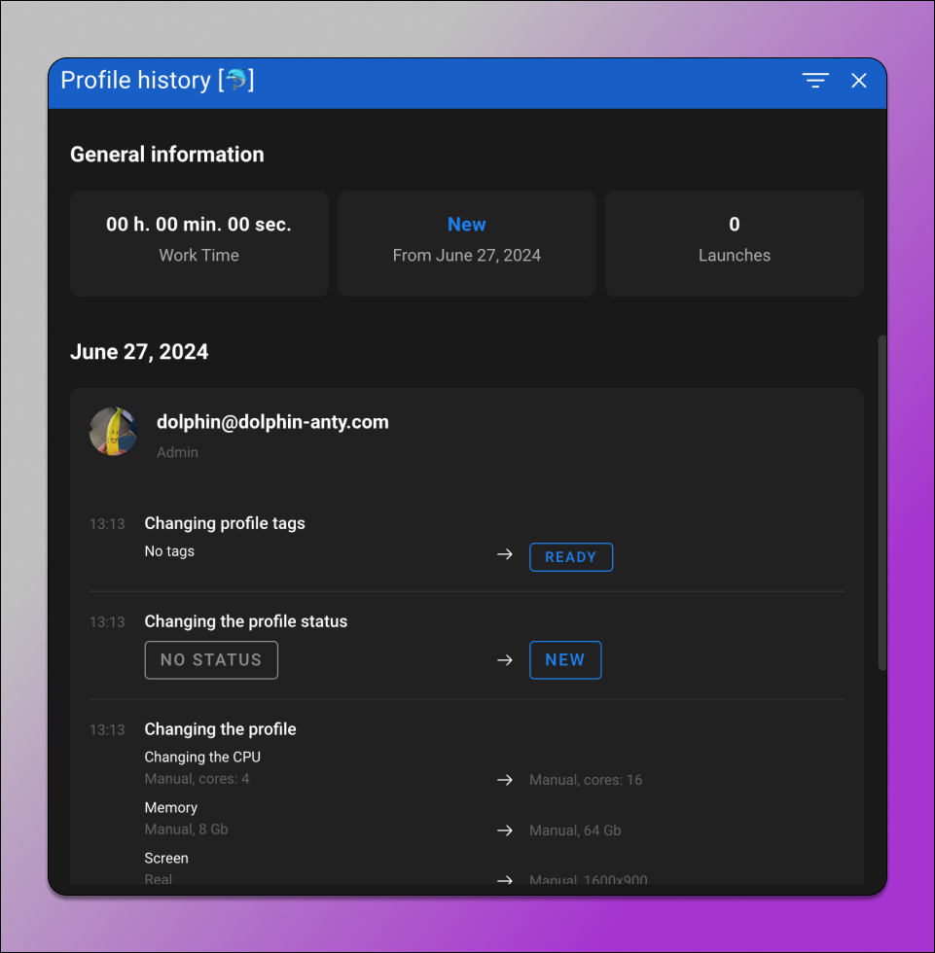Select email dolphin@dolphin-anty.com

(272, 422)
